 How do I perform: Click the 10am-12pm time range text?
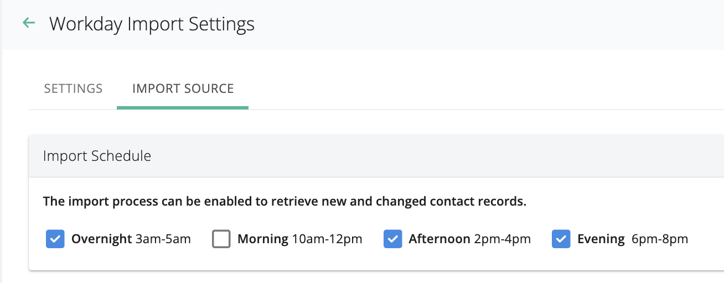point(327,239)
